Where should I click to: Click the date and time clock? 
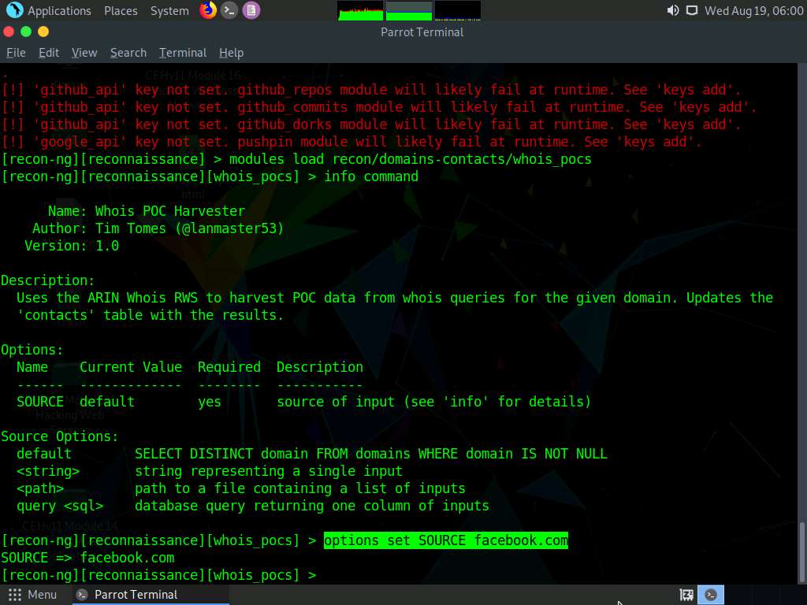click(x=753, y=11)
